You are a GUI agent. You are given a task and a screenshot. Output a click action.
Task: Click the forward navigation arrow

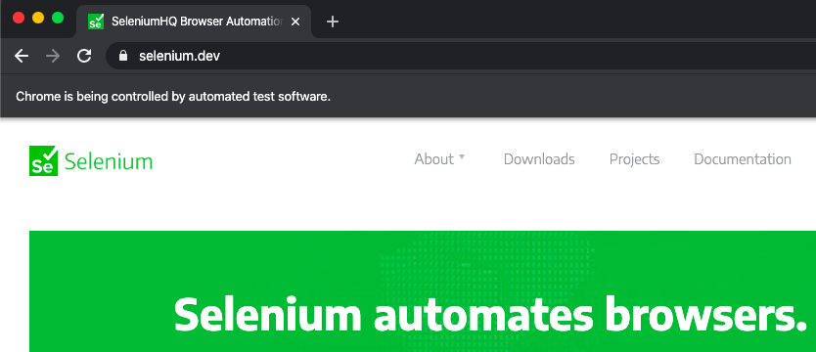coord(53,56)
